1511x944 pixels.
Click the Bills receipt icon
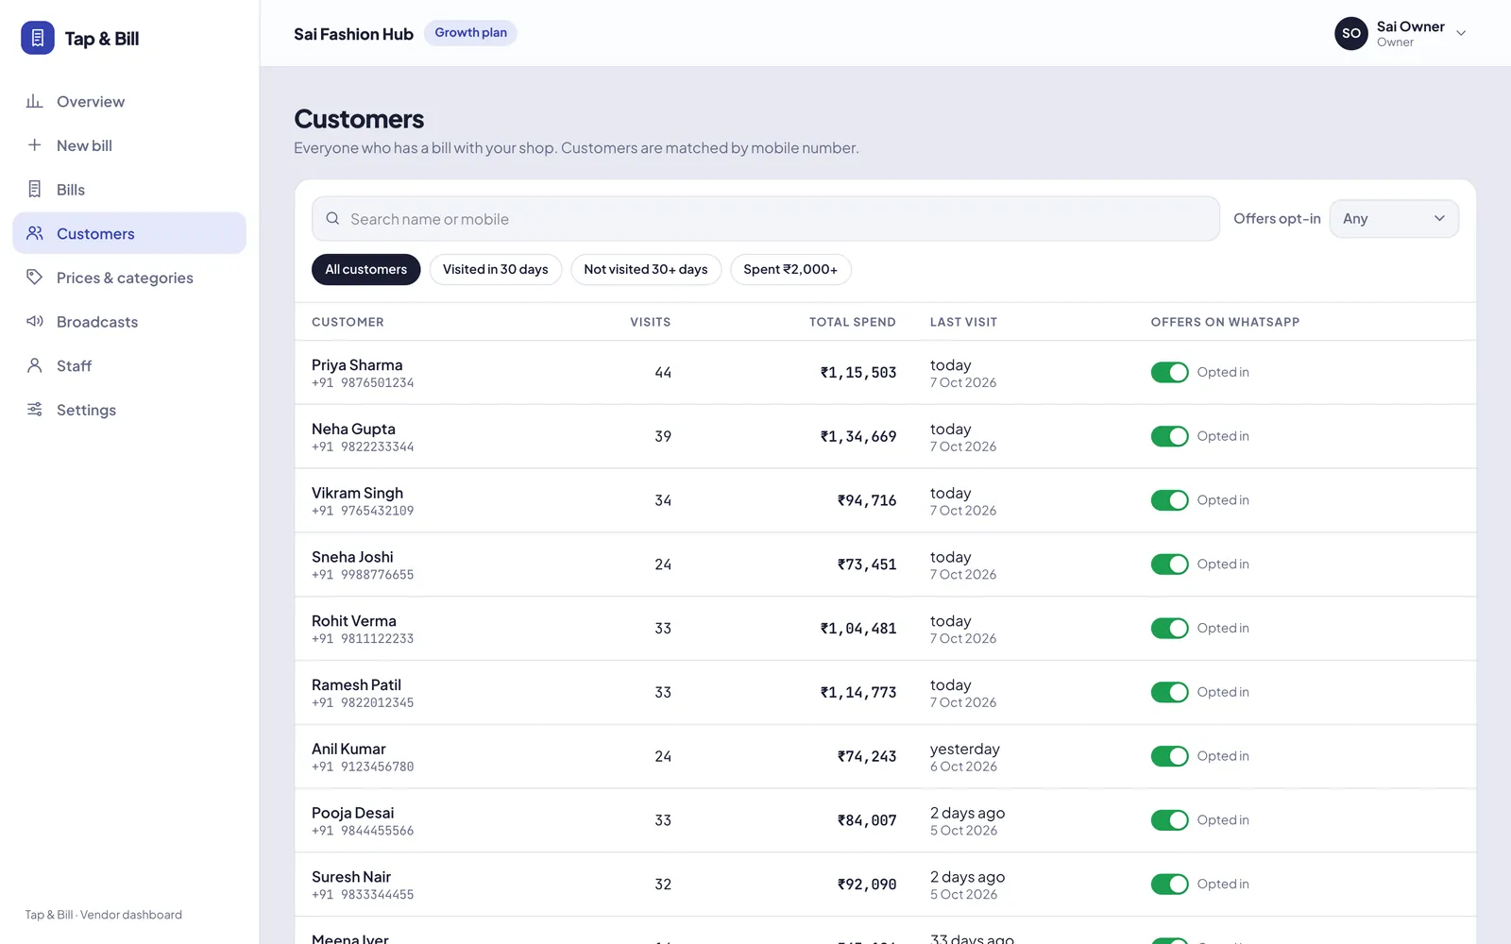tap(35, 189)
